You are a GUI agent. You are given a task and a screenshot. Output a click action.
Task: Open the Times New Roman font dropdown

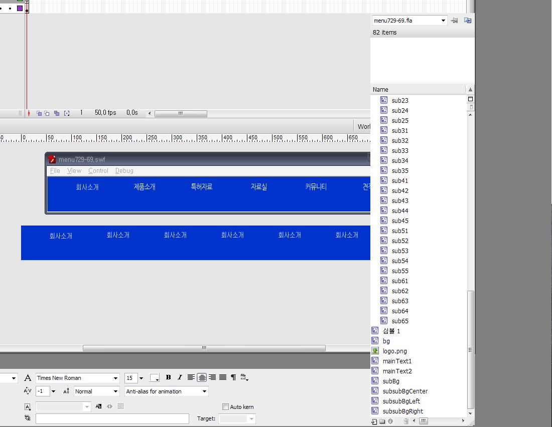[x=115, y=378]
